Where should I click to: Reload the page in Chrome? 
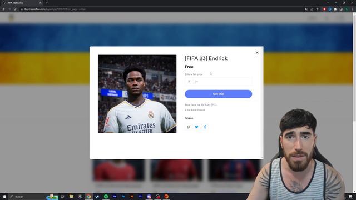tap(15, 9)
